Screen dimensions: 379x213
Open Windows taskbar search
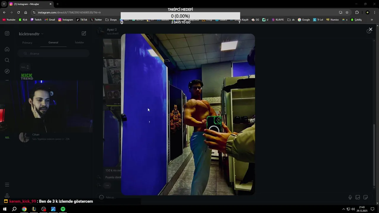pyautogui.click(x=14, y=209)
